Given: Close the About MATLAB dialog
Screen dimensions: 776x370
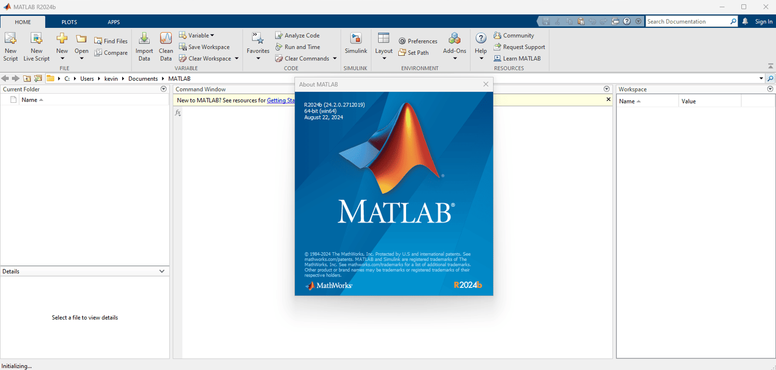Looking at the screenshot, I should [486, 84].
